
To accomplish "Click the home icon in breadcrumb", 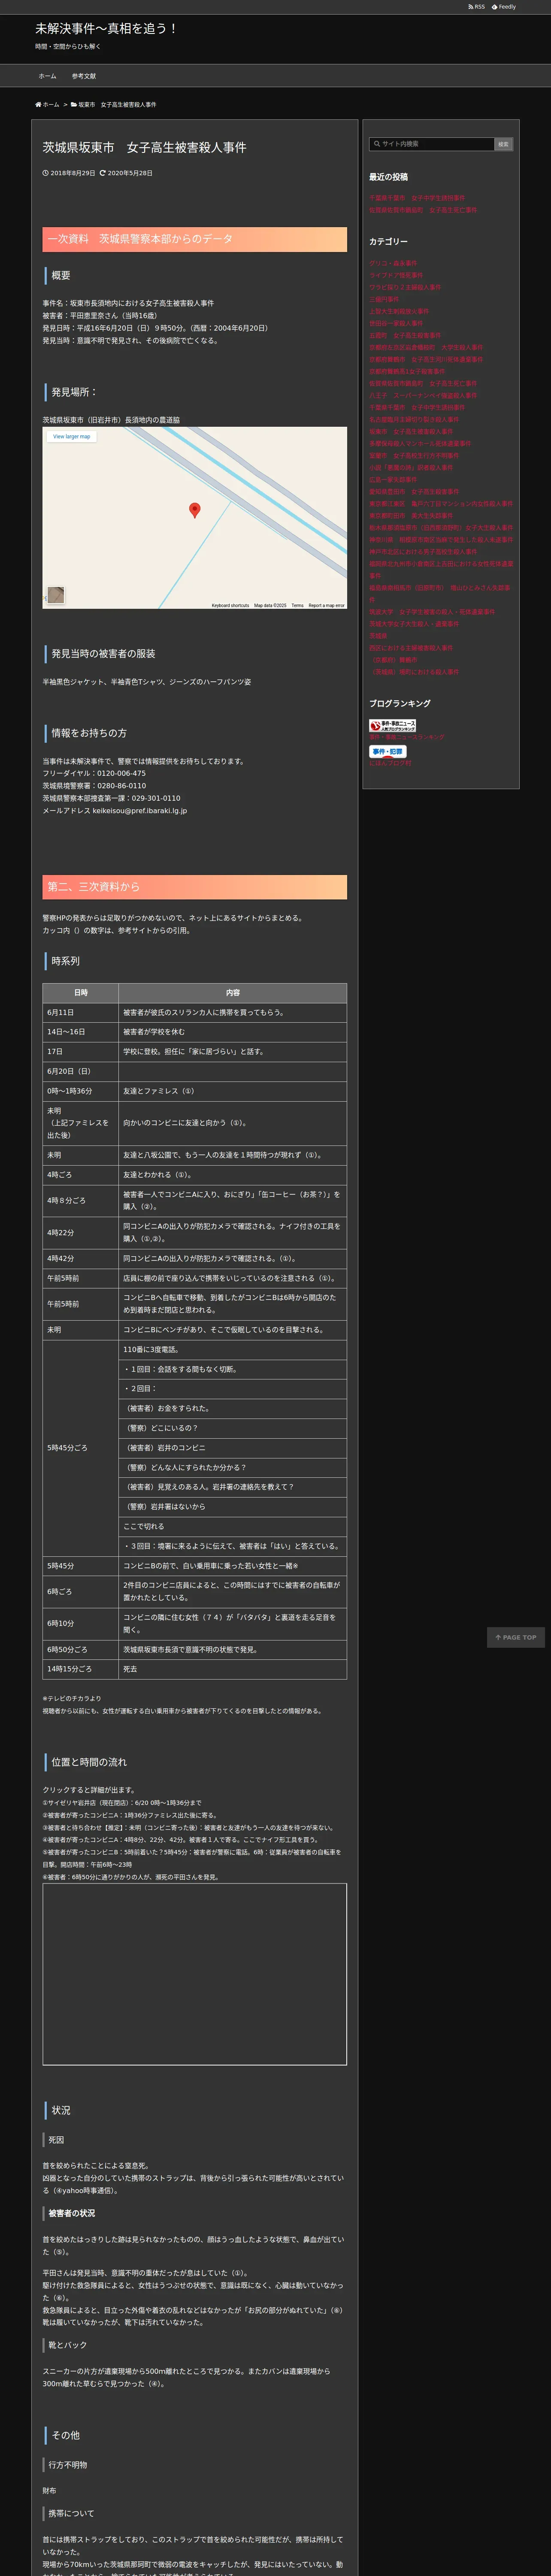I will click(x=38, y=104).
